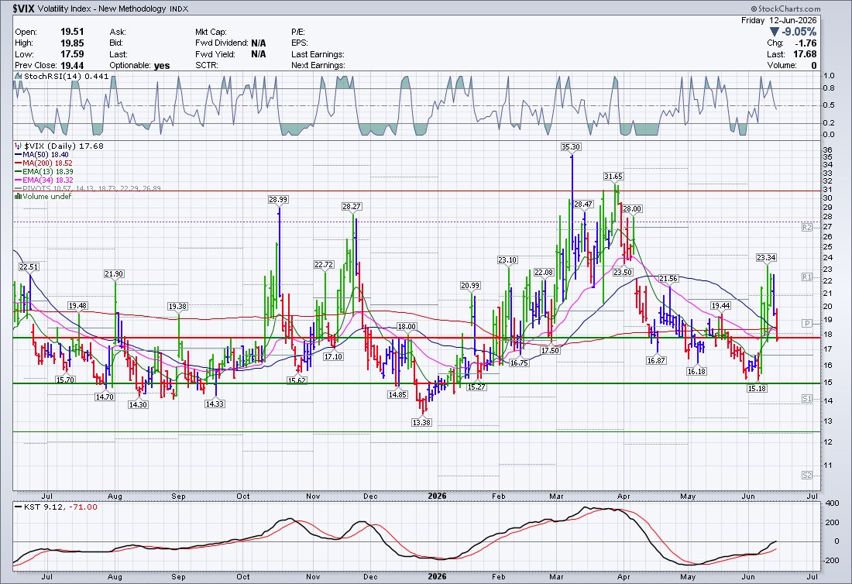Click the 14.30 low label
The image size is (852, 584).
point(138,405)
